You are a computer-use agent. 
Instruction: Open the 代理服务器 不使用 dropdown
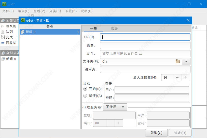point(115,107)
